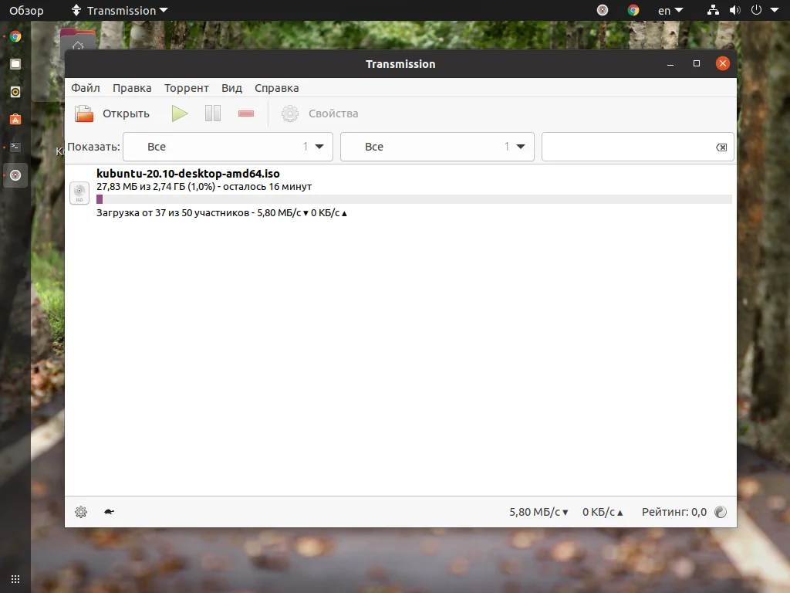The height and width of the screenshot is (593, 790).
Task: Open the volume icon in top bar
Action: [x=734, y=10]
